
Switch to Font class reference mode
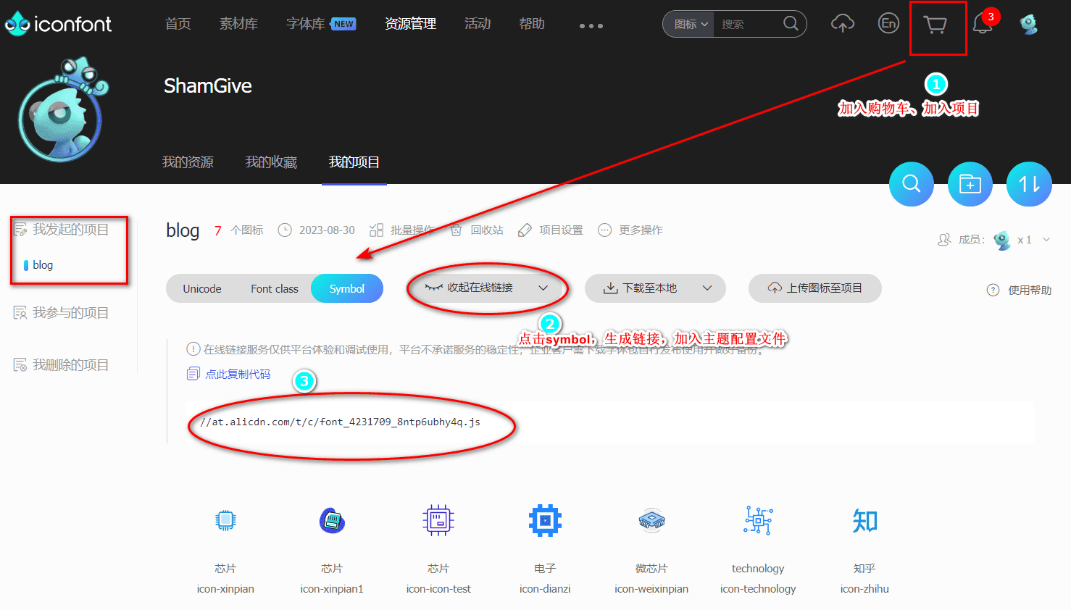click(274, 288)
